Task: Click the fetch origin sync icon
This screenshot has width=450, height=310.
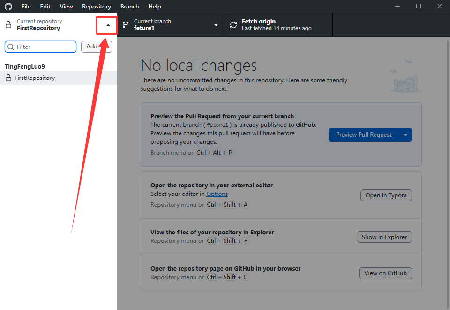Action: click(233, 25)
